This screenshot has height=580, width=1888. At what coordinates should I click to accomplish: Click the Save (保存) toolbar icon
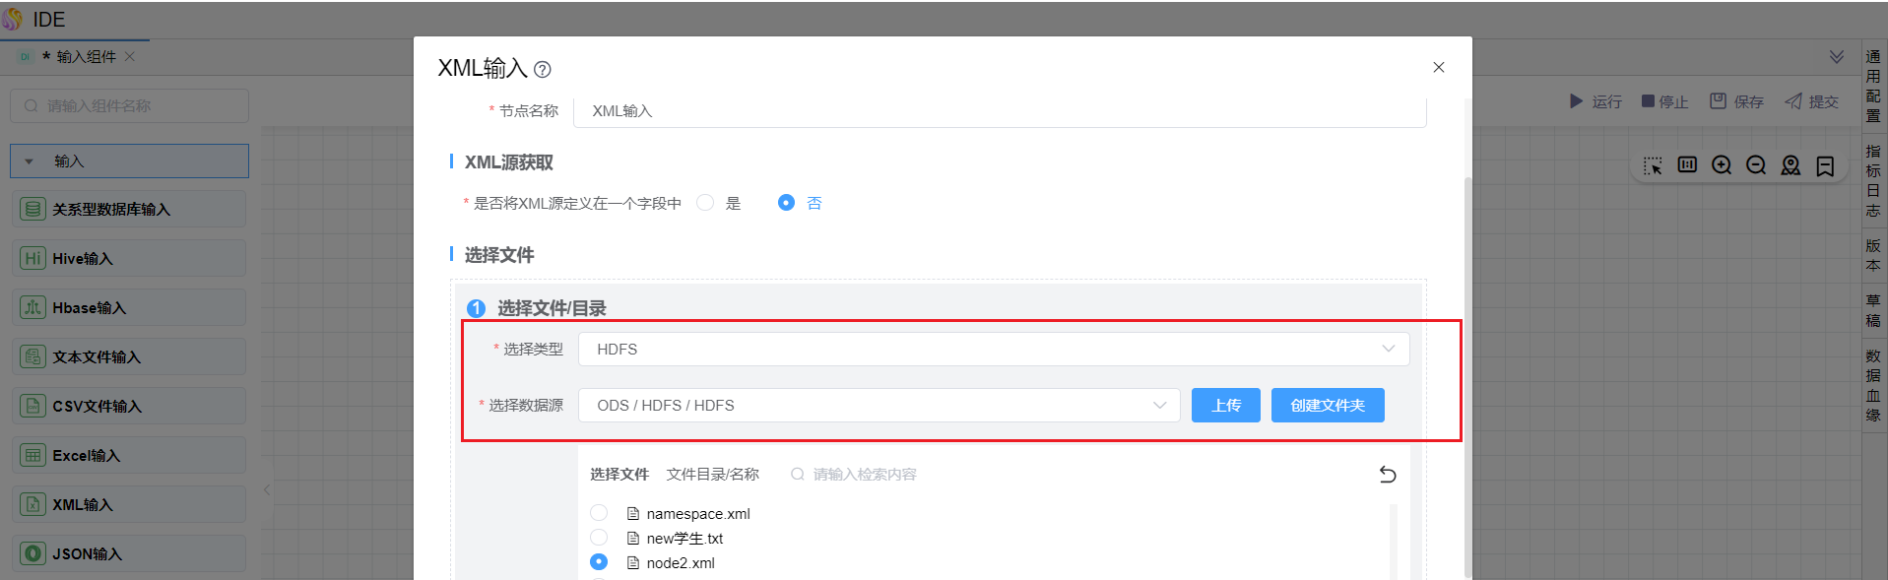1718,101
